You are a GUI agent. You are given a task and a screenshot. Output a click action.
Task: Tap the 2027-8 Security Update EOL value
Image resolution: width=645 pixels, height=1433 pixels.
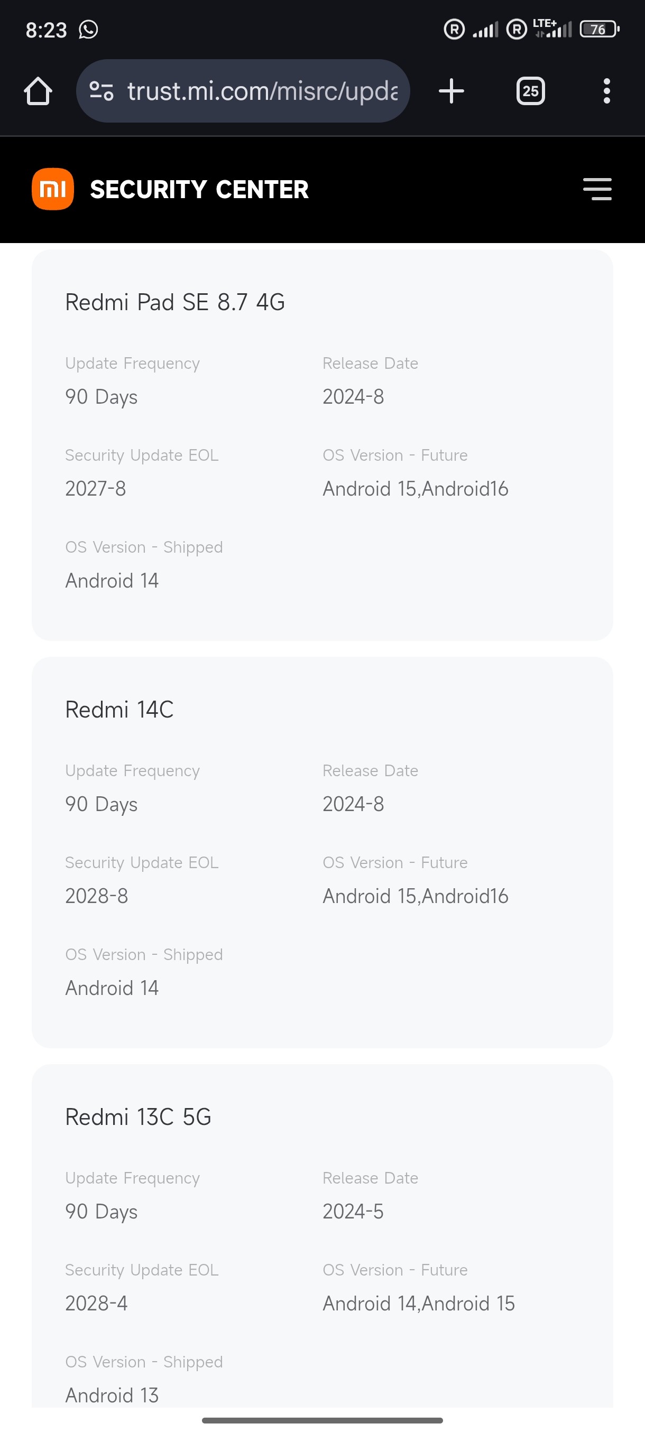[96, 488]
